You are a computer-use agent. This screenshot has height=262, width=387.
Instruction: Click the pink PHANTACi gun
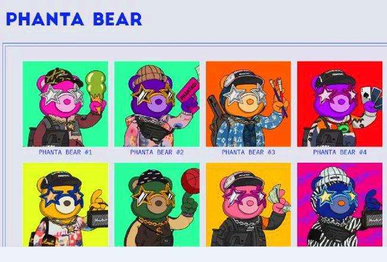(x=189, y=95)
